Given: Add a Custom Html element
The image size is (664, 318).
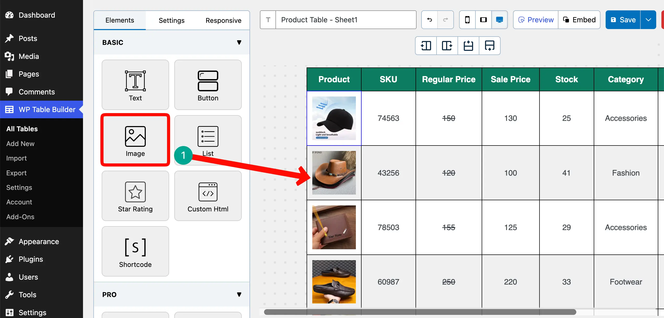Looking at the screenshot, I should 208,196.
